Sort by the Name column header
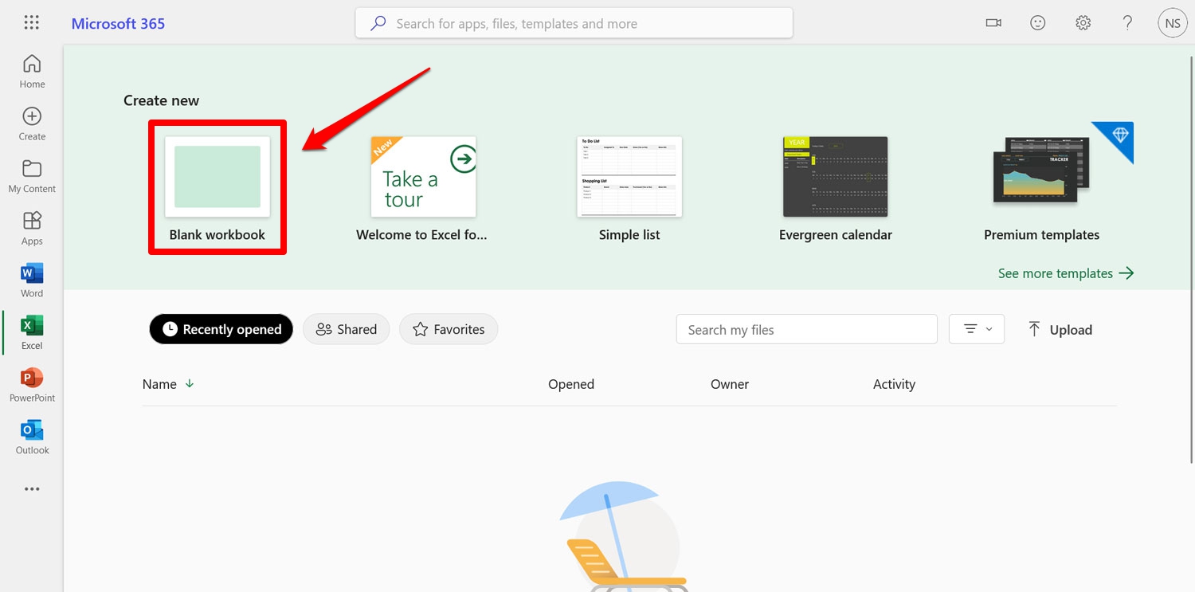 pyautogui.click(x=168, y=384)
